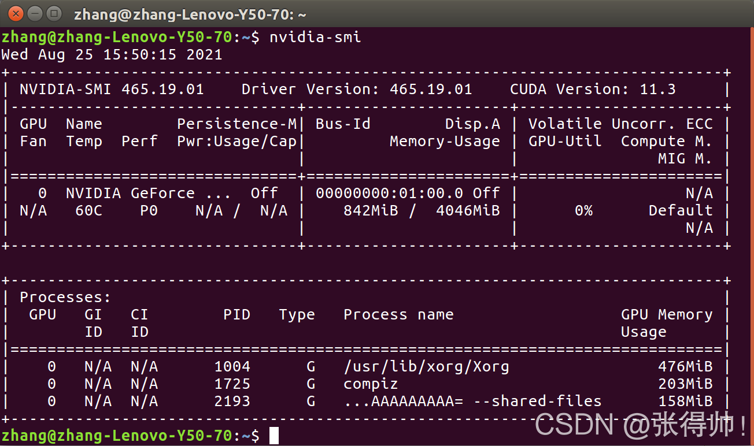The image size is (754, 446).
Task: Click PID '2193' in process table
Action: pyautogui.click(x=232, y=402)
